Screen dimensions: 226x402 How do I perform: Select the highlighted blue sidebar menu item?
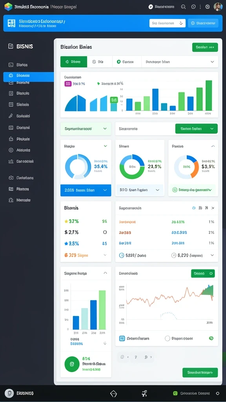coord(28,76)
